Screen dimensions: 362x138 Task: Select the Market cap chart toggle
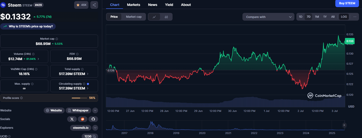coord(134,17)
